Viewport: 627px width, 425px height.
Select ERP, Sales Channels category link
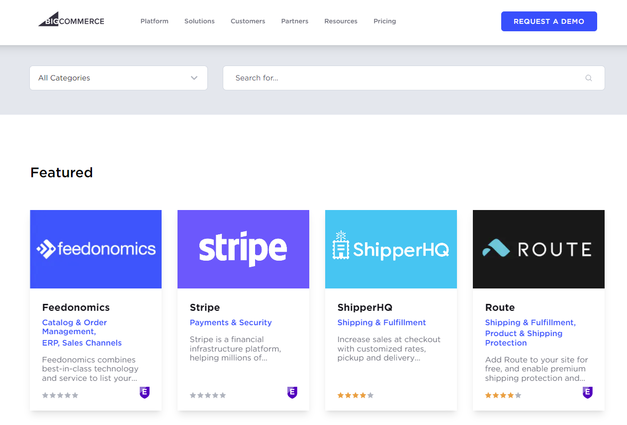[82, 343]
